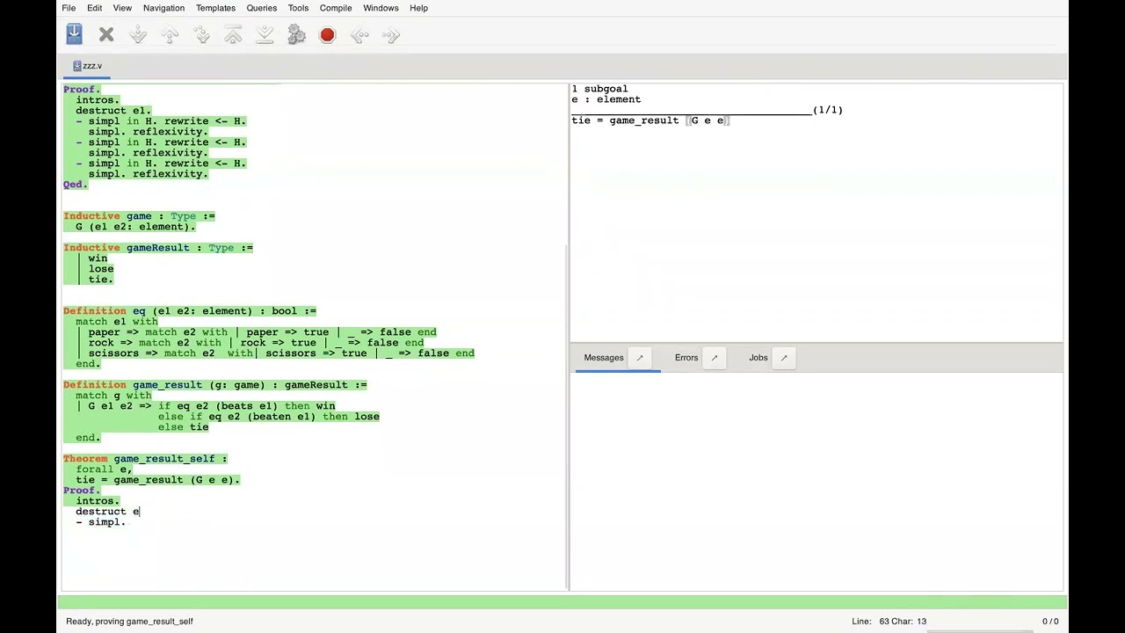Step forward one command with down arrow
Viewport: 1125px width, 633px height.
pos(138,35)
